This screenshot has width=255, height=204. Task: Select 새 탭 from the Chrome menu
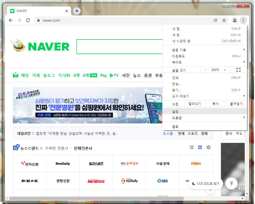click(x=205, y=29)
